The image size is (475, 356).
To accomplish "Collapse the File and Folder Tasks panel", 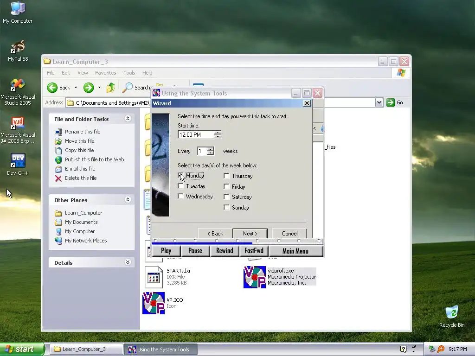I will [128, 119].
